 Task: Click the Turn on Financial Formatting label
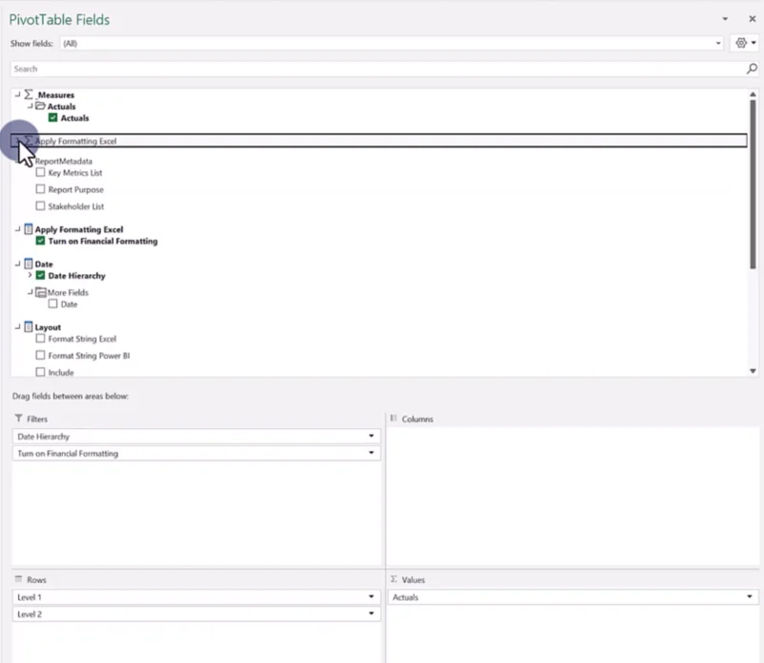pyautogui.click(x=103, y=242)
